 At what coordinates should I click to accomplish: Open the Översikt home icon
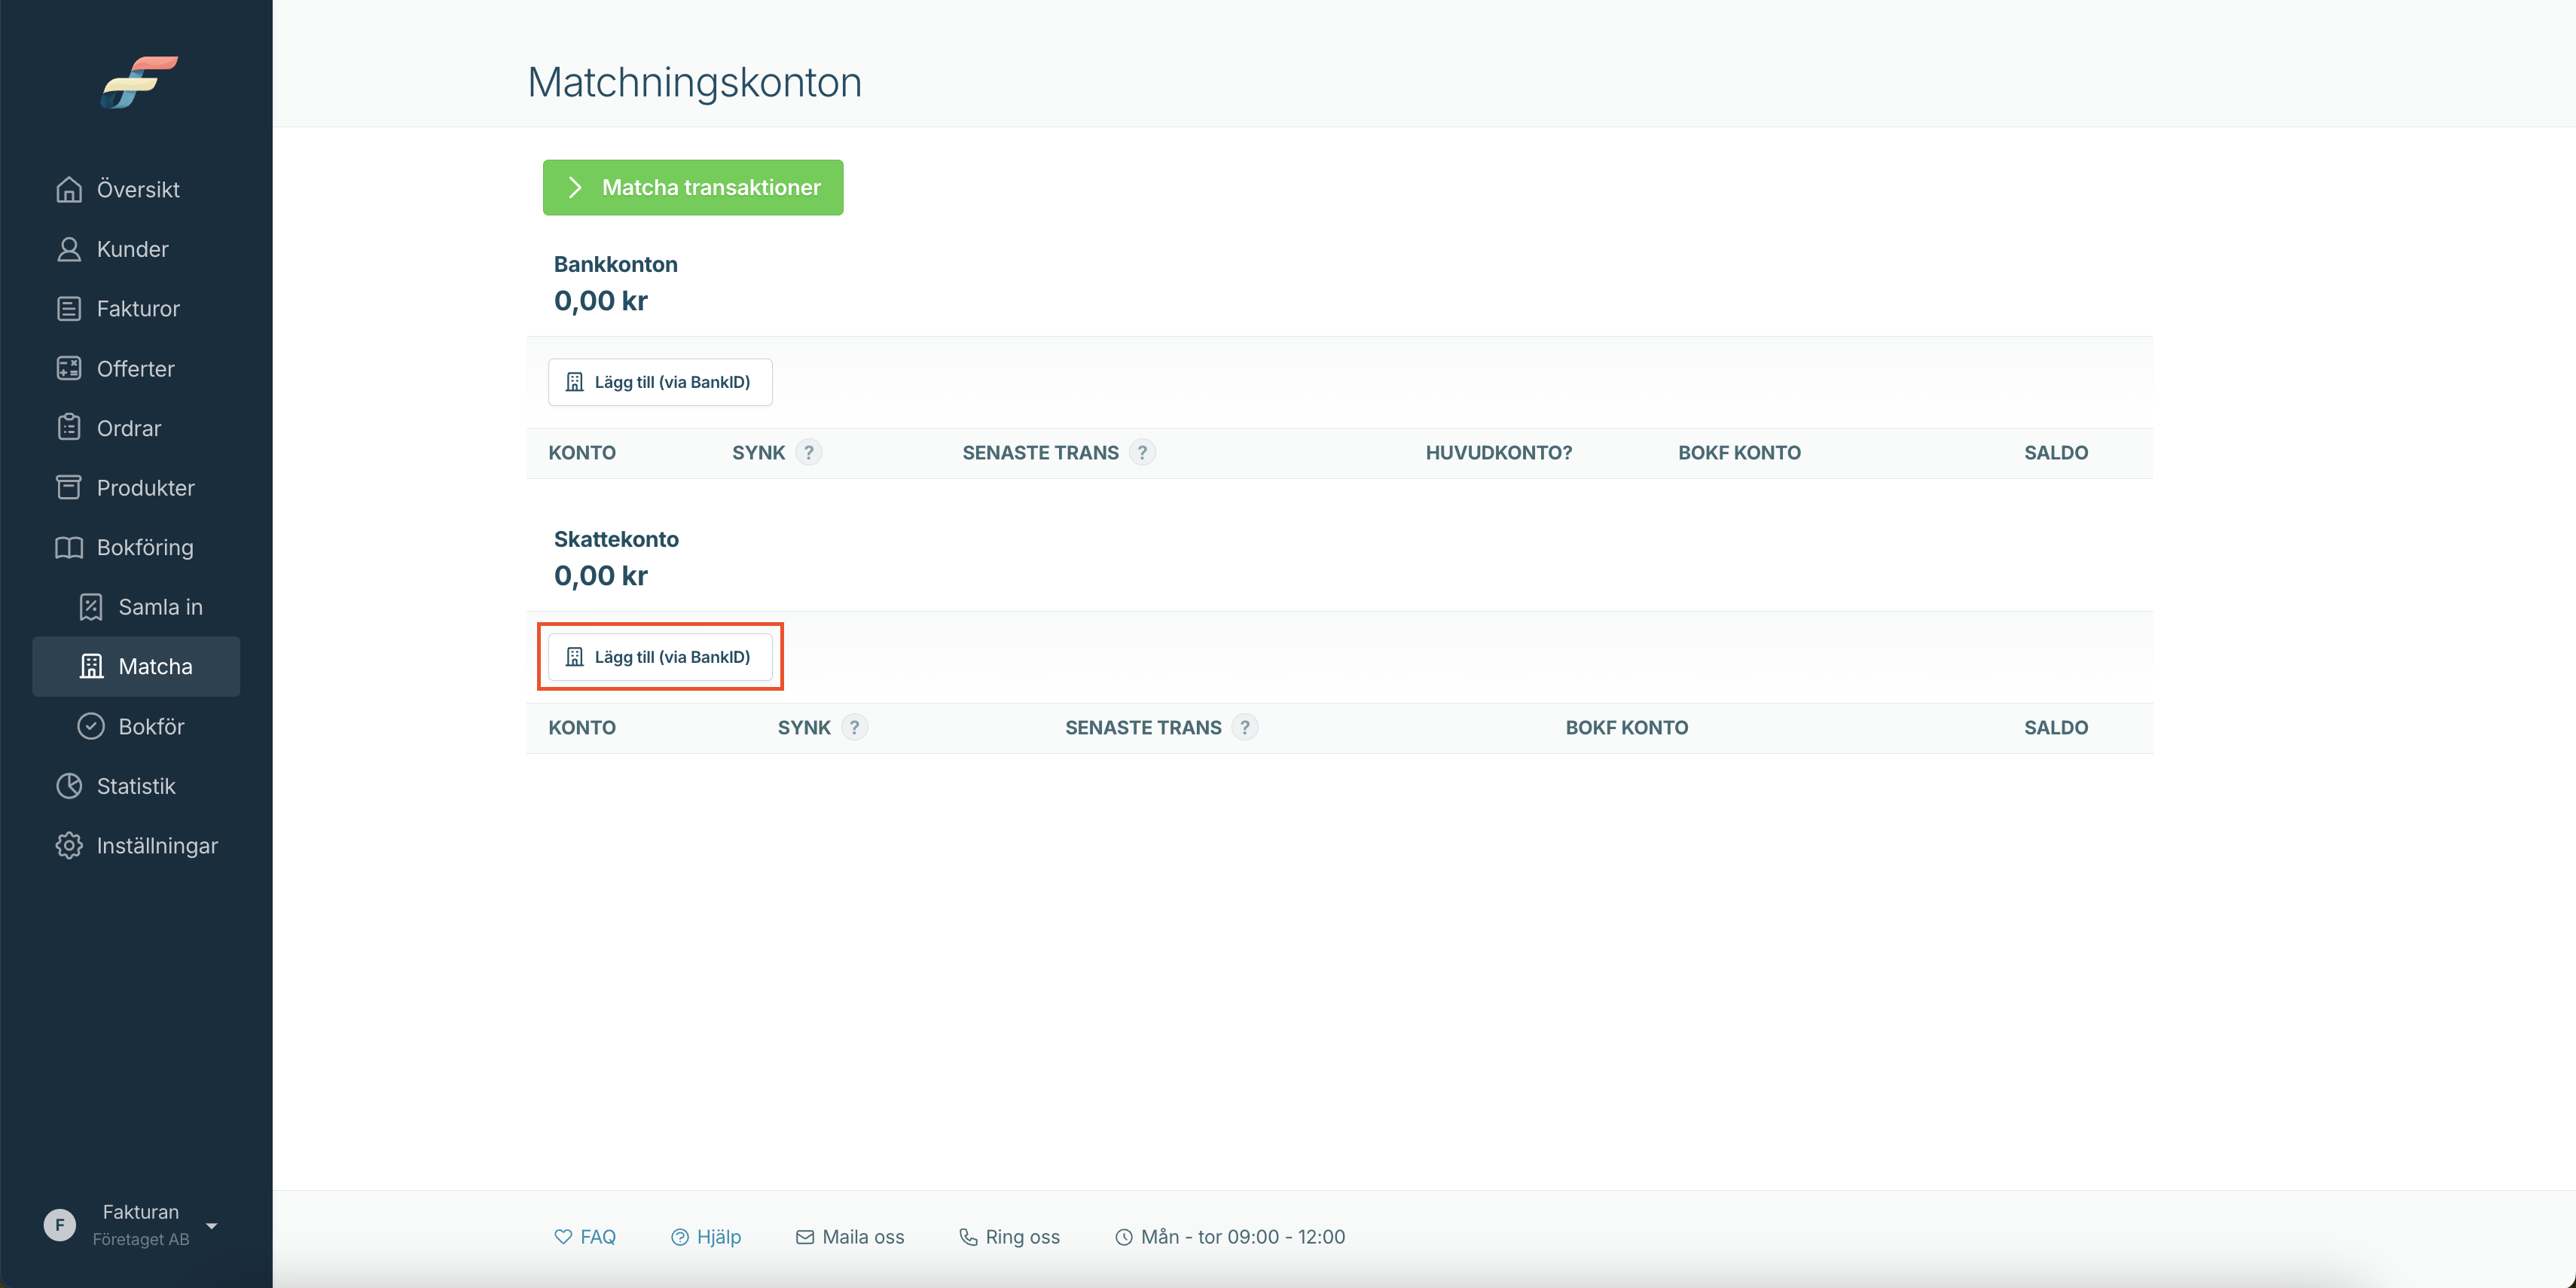point(69,189)
